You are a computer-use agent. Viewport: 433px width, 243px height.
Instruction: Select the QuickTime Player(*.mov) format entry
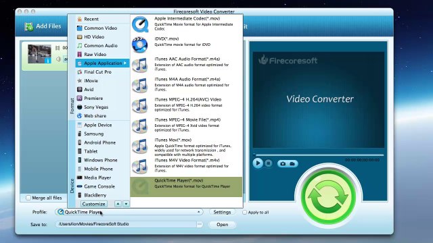pyautogui.click(x=186, y=187)
